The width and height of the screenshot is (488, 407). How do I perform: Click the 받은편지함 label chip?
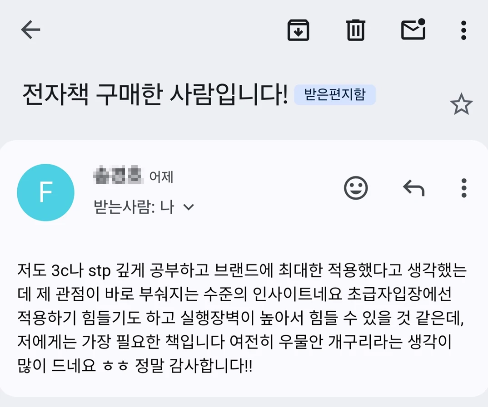(x=334, y=95)
